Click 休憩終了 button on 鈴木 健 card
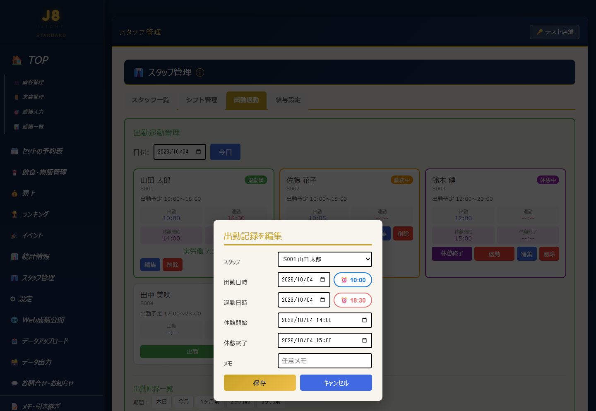This screenshot has height=411, width=596. click(x=452, y=254)
